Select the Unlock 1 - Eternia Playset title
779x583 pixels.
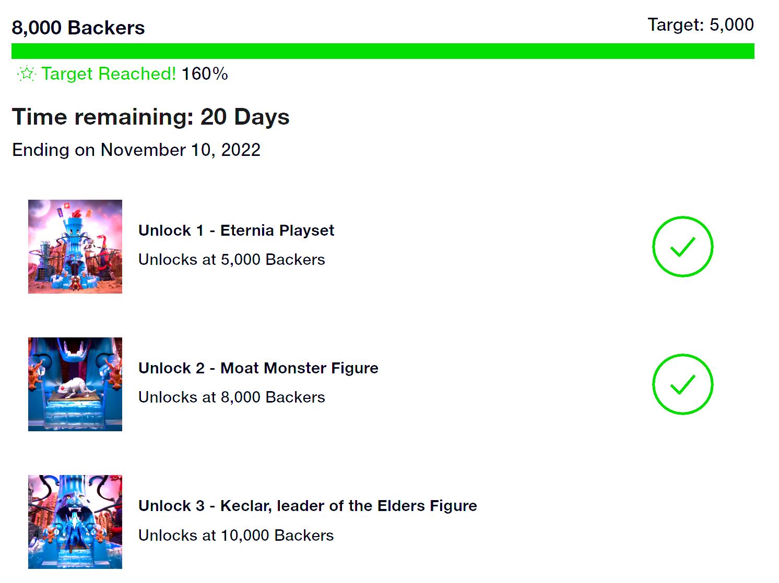click(236, 230)
